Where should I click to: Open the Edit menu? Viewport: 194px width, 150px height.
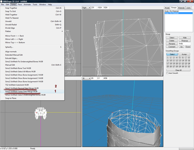pyautogui.click(x=7, y=4)
